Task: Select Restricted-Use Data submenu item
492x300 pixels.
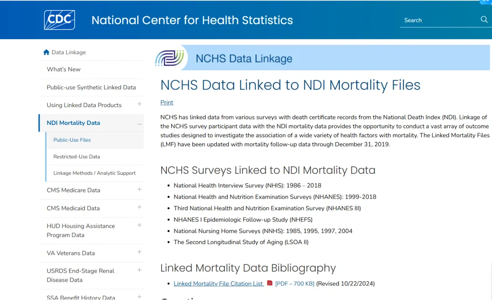Action: tap(77, 157)
